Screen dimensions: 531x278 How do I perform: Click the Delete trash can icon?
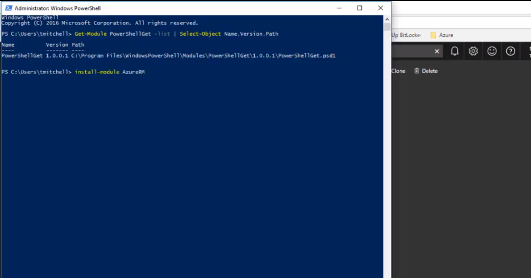[x=417, y=71]
